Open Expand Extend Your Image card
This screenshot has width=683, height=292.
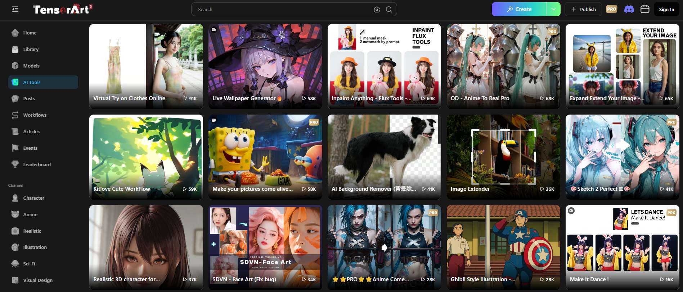click(x=623, y=66)
